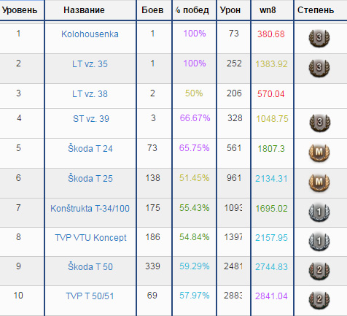Open the Škoda T 25 tank link

coord(90,178)
